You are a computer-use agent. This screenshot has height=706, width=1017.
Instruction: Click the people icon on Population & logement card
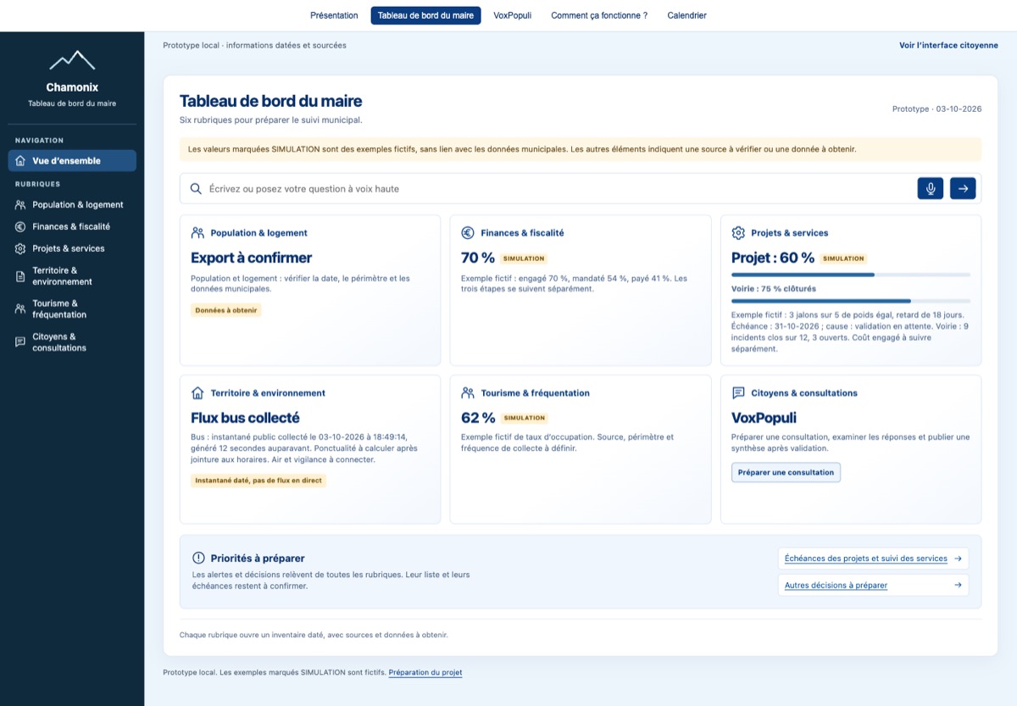(197, 232)
